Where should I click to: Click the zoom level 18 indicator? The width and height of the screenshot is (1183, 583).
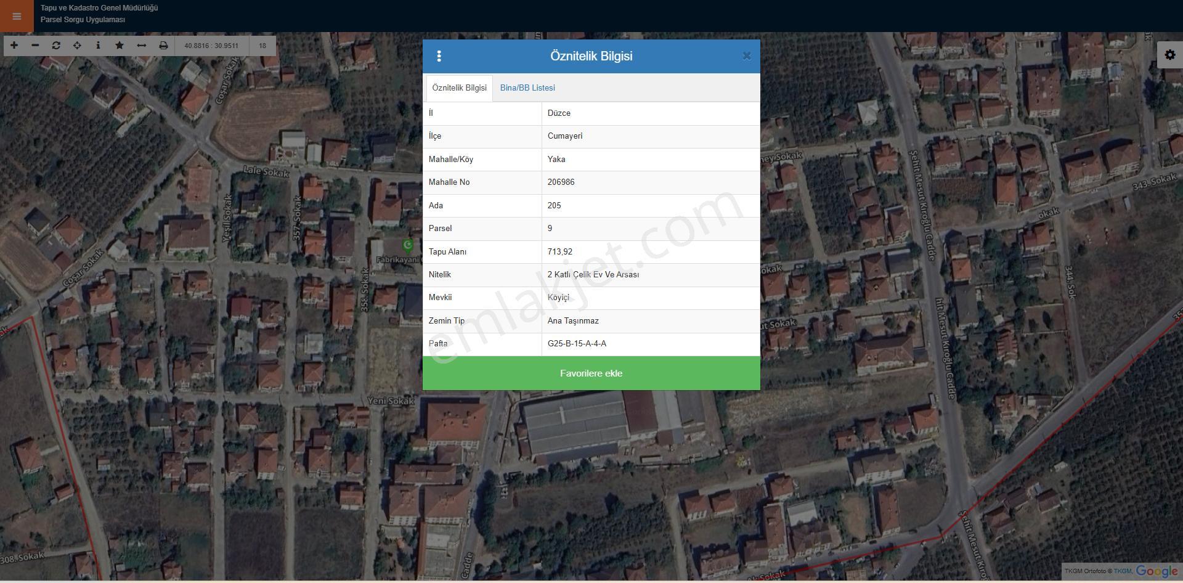pos(262,46)
